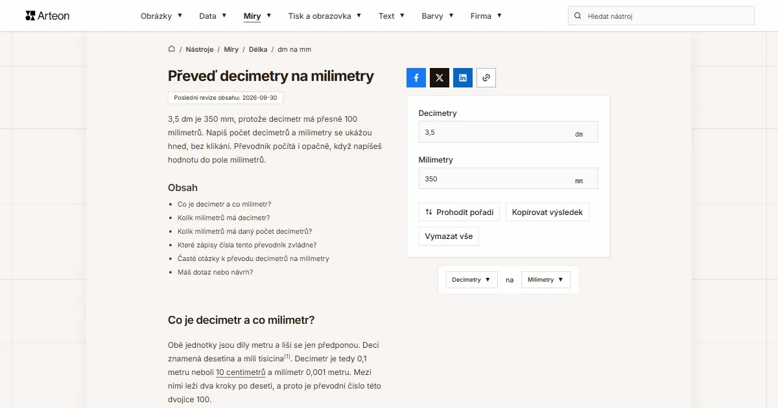Click the Arteon logo
This screenshot has height=408, width=778.
(47, 16)
